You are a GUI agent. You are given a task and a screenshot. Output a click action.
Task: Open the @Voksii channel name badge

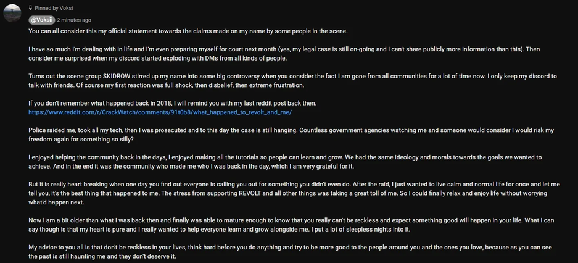tap(41, 20)
